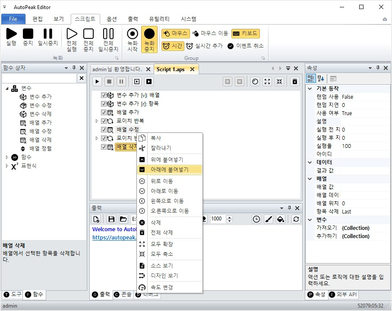Viewport: 392px width, 311px height.
Task: Open the 함수 상자 panel dropdown arrow
Action: coord(66,68)
